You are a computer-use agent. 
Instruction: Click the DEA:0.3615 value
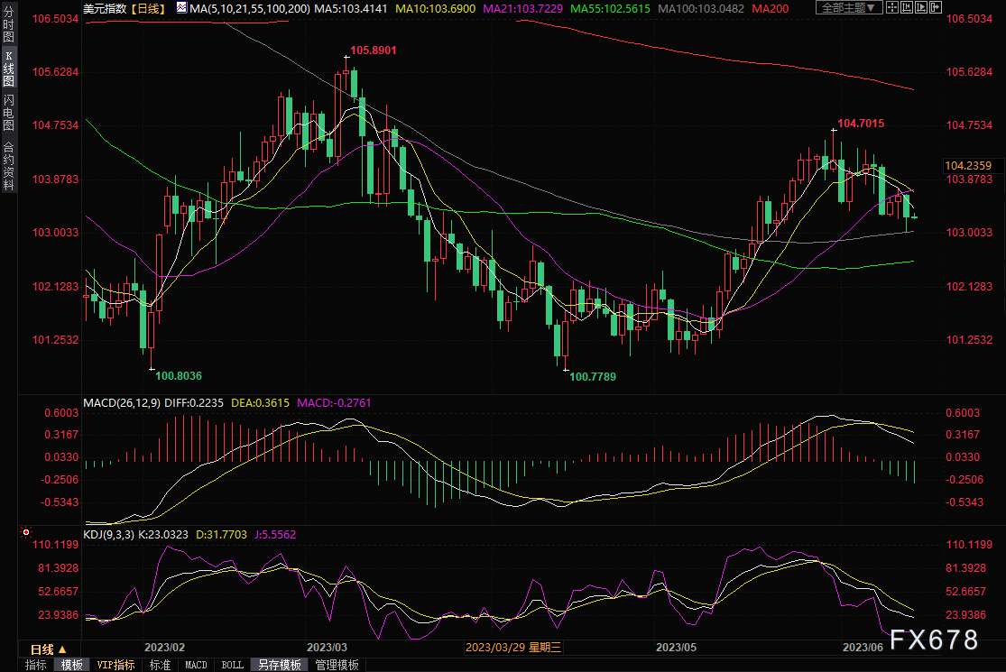[260, 402]
